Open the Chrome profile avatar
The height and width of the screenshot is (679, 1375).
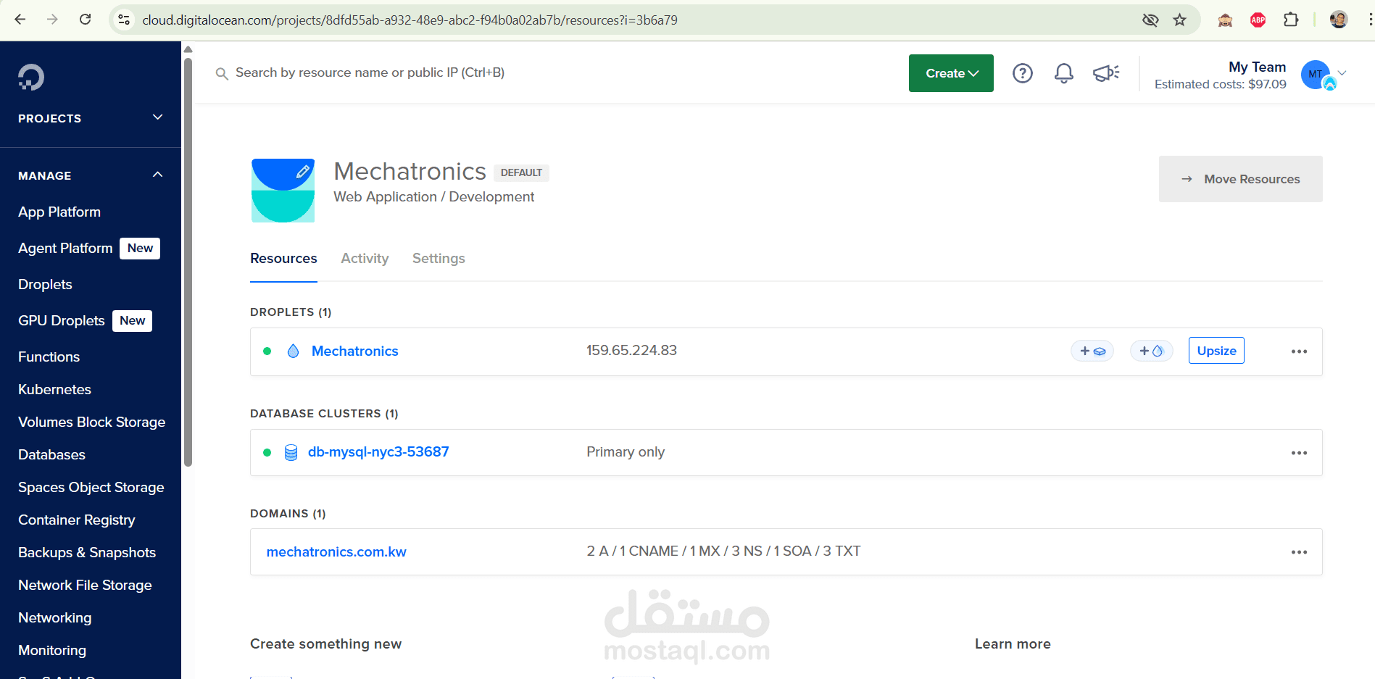[1339, 20]
